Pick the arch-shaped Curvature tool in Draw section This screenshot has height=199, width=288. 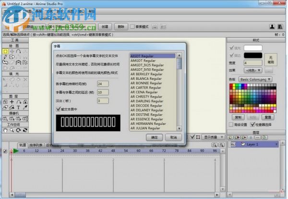tap(19, 51)
